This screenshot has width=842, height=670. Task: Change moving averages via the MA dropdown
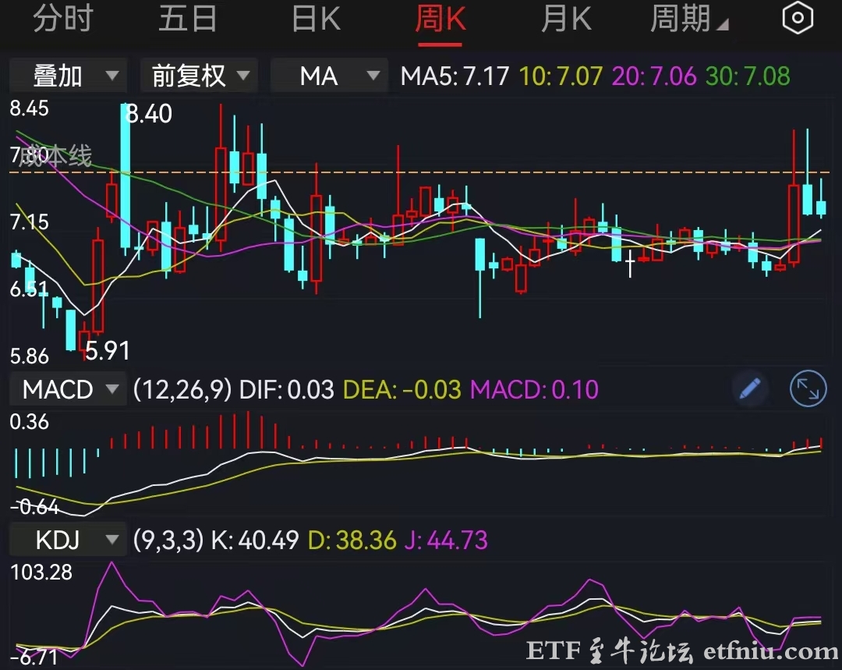(328, 76)
